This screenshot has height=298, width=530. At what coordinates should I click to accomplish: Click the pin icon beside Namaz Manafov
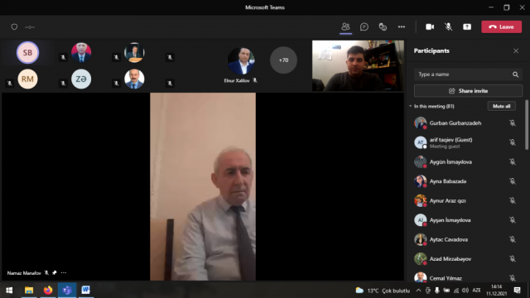(x=55, y=272)
